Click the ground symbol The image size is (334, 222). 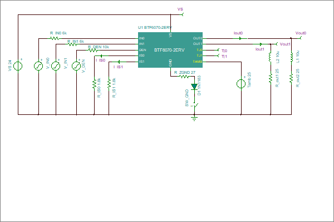194,118
